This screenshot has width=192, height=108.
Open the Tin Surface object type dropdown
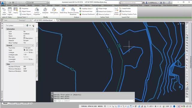click(x=24, y=25)
